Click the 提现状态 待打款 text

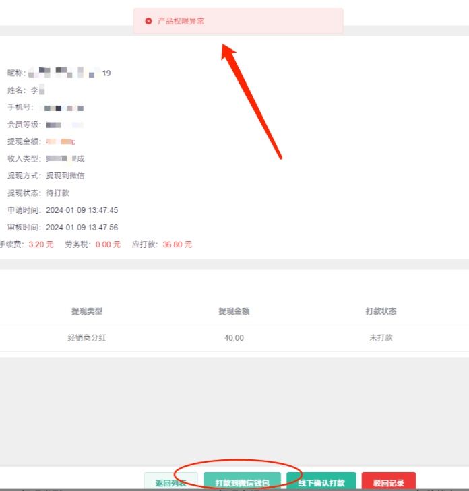click(x=57, y=193)
